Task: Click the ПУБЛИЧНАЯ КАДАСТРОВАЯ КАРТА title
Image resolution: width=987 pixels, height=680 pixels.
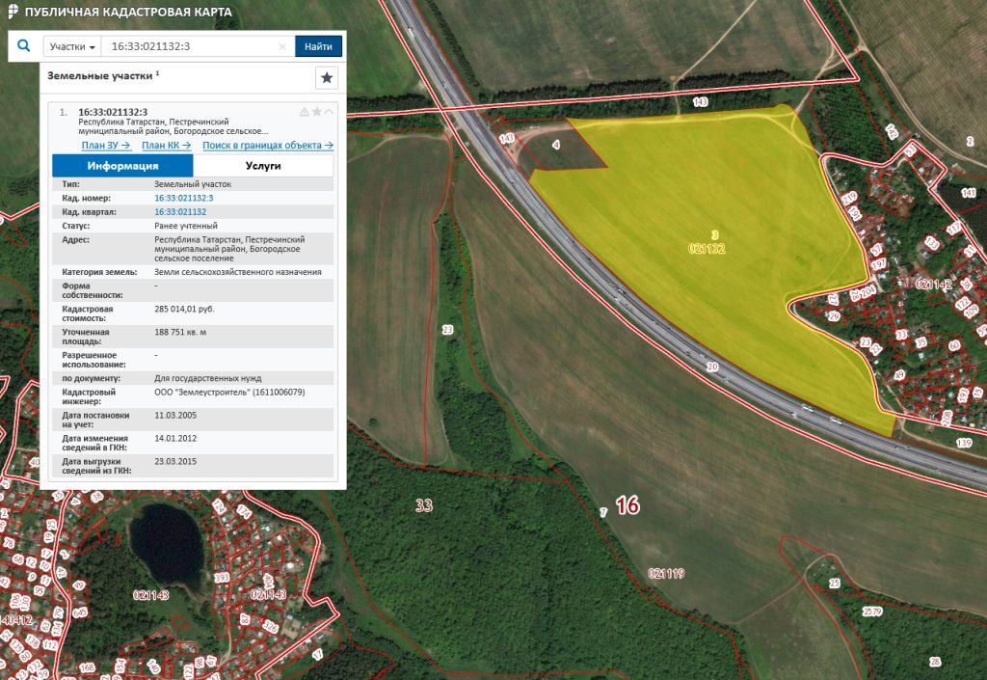Action: click(x=128, y=12)
